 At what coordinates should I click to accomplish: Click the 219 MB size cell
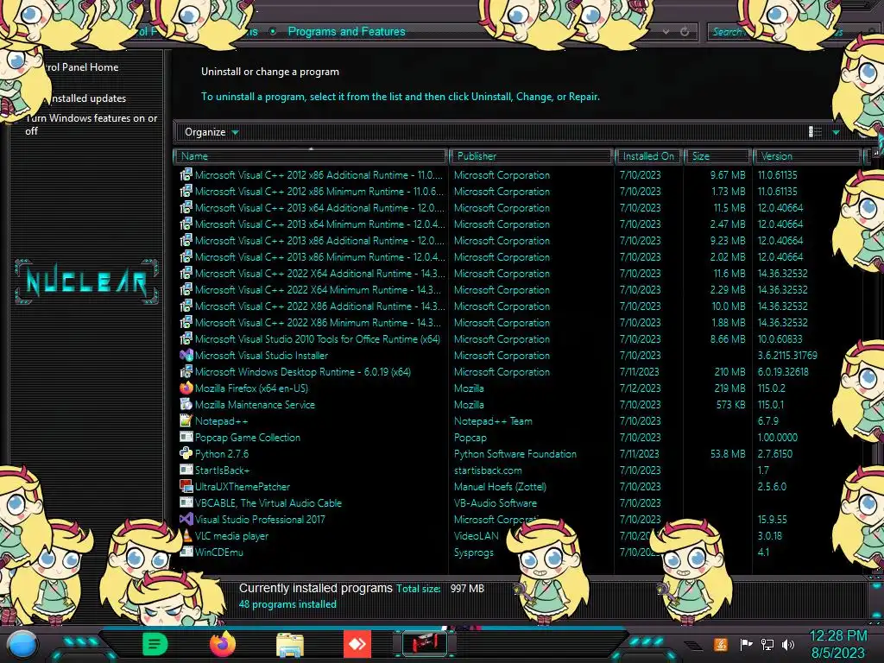pos(730,388)
